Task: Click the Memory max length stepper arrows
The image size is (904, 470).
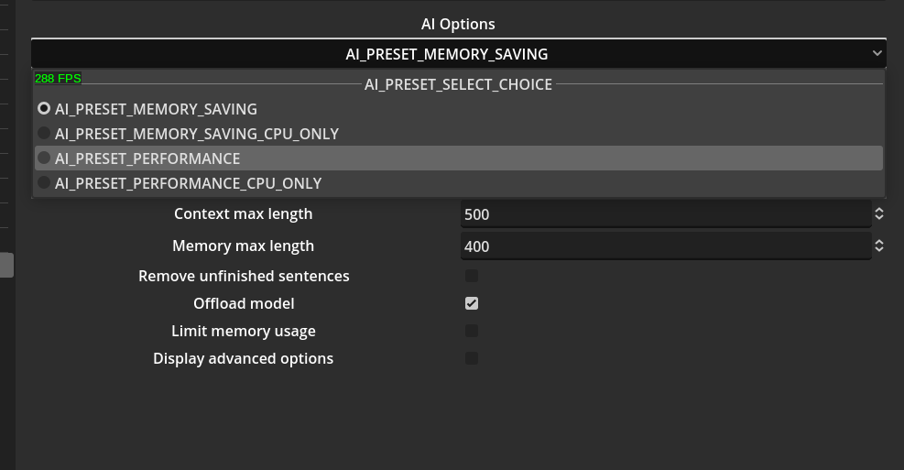Action: 878,246
